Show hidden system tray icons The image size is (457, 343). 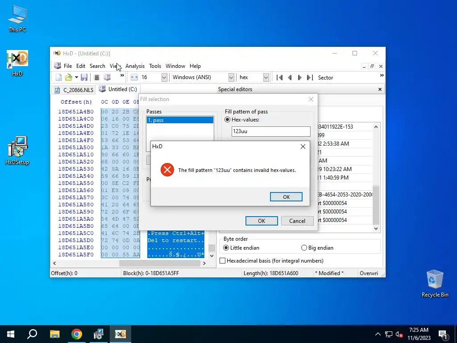click(378, 335)
